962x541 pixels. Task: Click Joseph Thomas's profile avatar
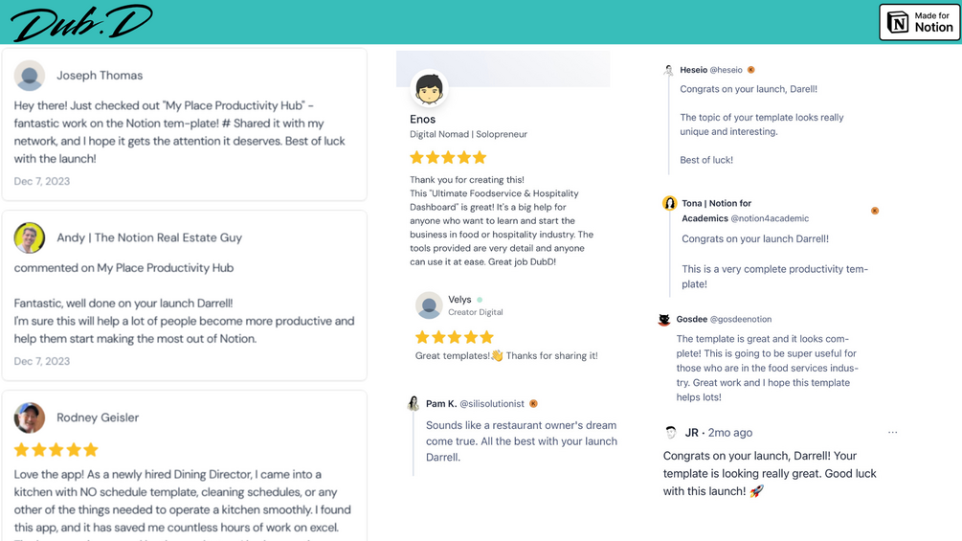pos(30,76)
